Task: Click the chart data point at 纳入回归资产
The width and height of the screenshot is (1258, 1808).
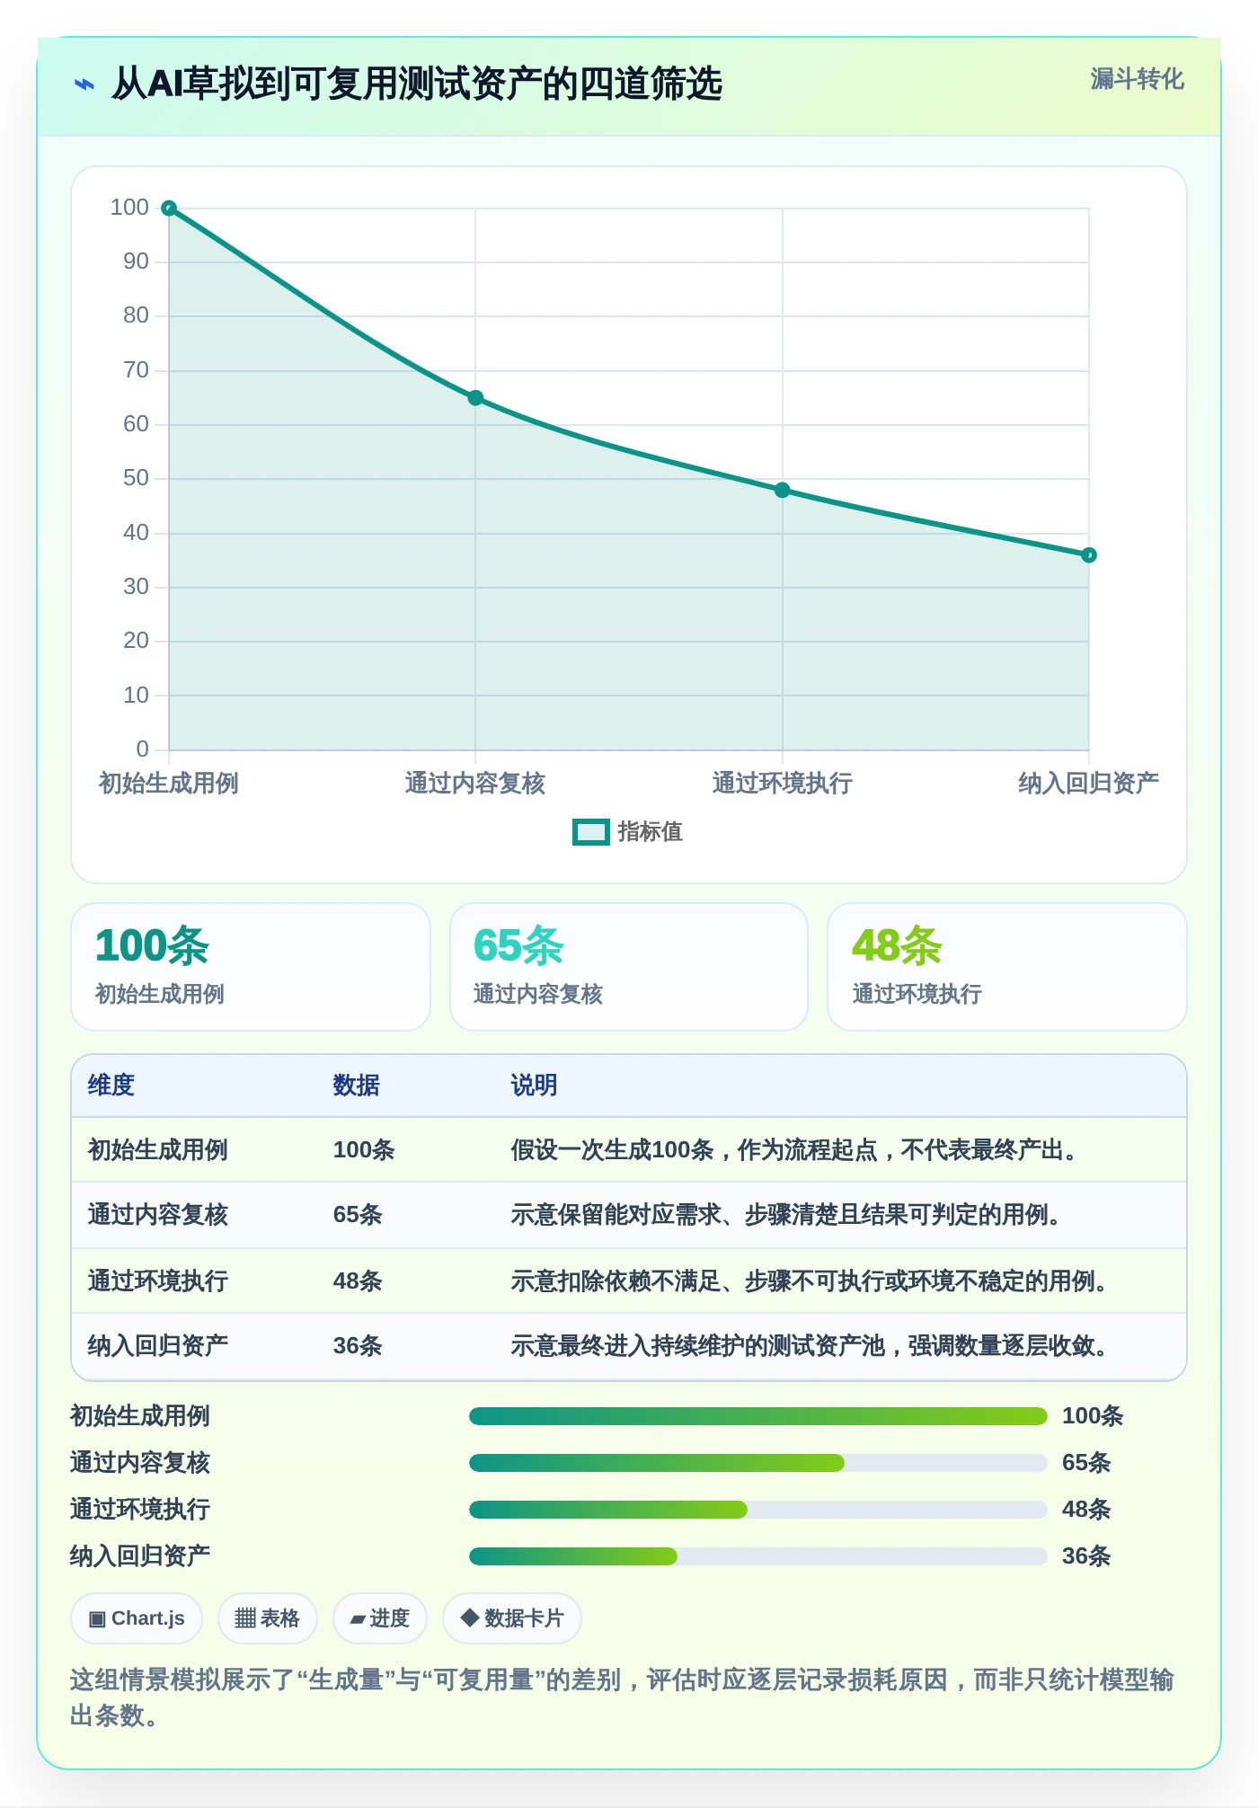Action: [1089, 555]
